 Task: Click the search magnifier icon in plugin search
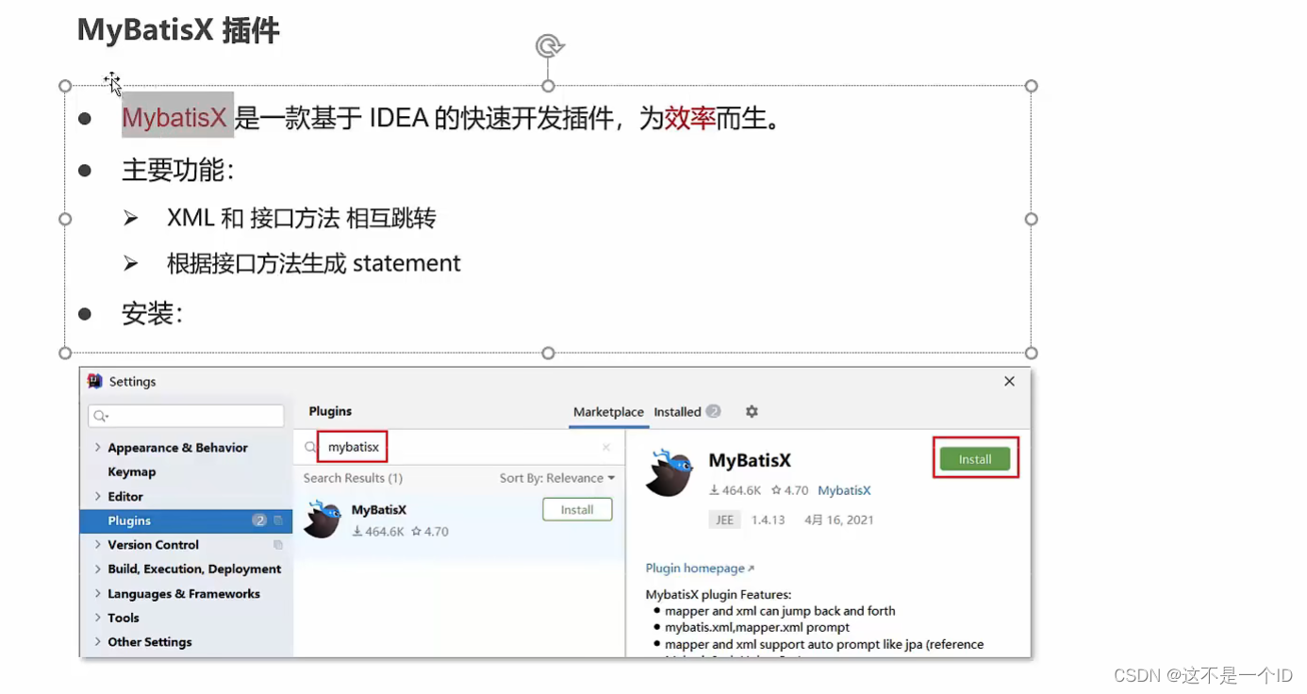(310, 448)
